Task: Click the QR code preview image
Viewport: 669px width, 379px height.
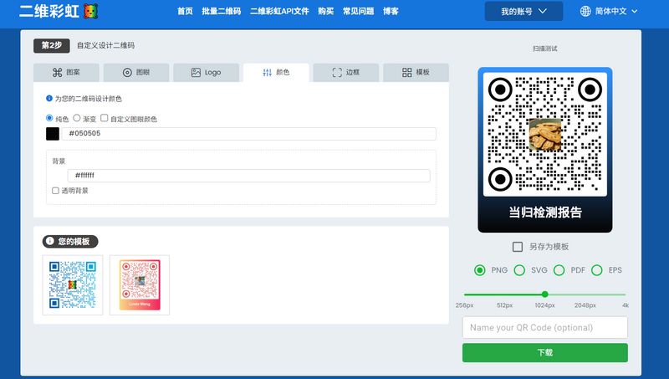Action: [x=545, y=134]
